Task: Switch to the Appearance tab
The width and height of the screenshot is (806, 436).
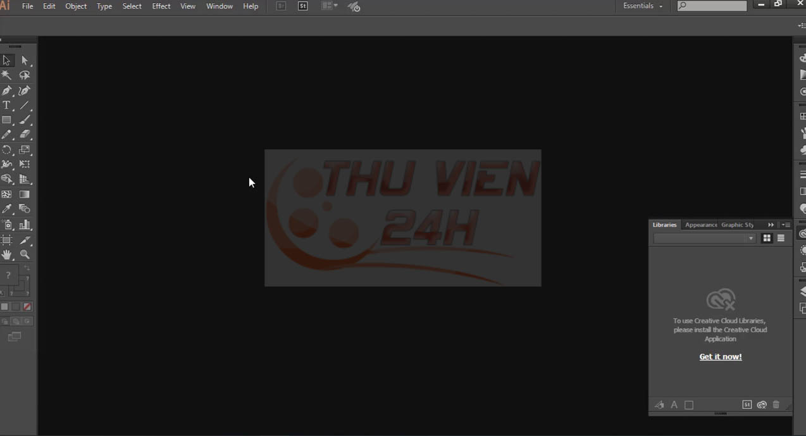Action: point(701,225)
